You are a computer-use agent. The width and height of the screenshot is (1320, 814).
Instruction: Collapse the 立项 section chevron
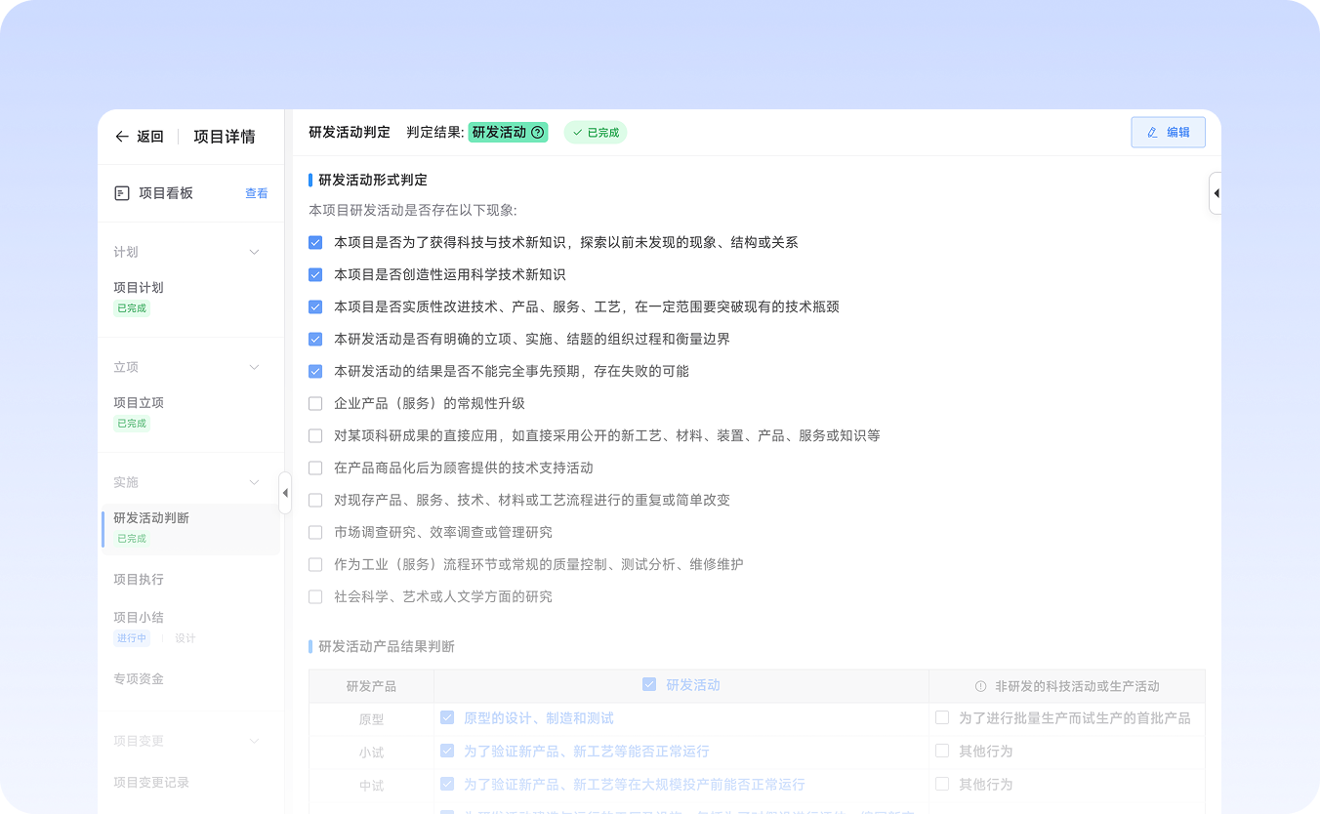click(x=255, y=368)
